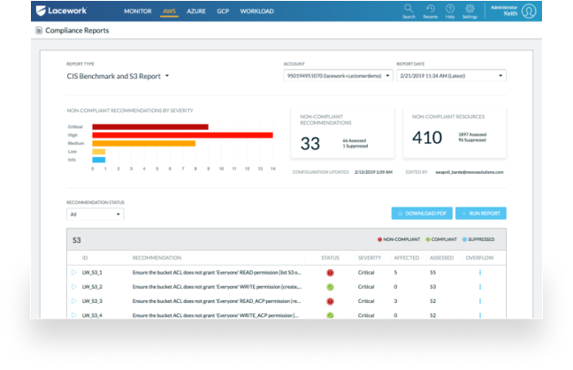The width and height of the screenshot is (573, 370).
Task: Click the Run Report button
Action: tap(482, 214)
